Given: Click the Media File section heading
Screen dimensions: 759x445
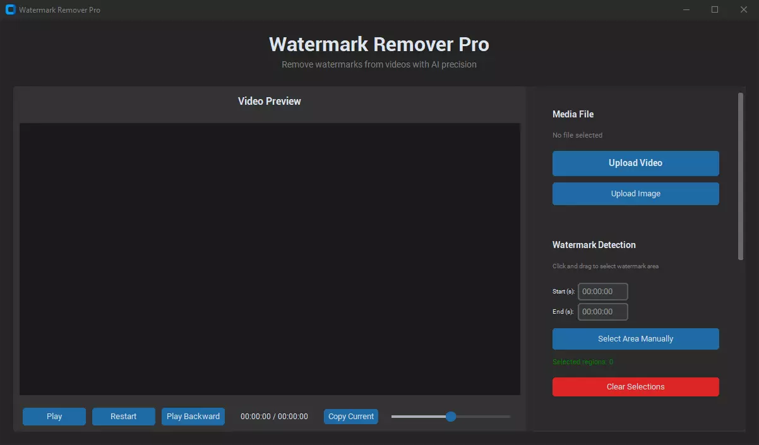Looking at the screenshot, I should [573, 114].
